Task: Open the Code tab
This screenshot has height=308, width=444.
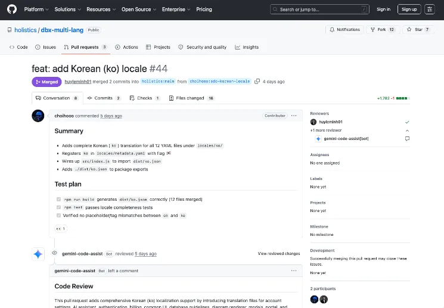Action: coord(18,47)
